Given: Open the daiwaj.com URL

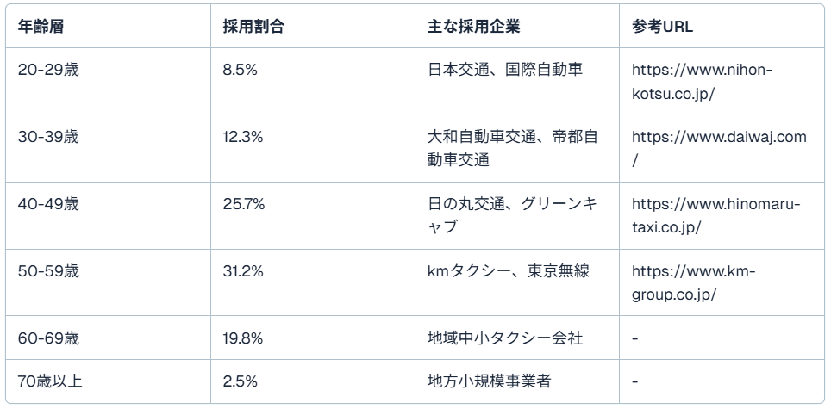Looking at the screenshot, I should pyautogui.click(x=718, y=138).
